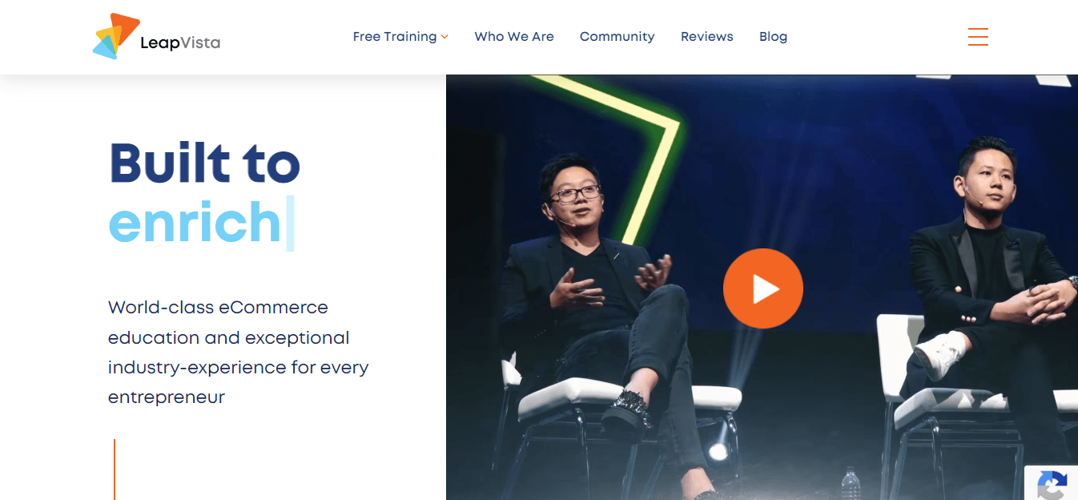Go to the Who We Are page

(x=514, y=37)
